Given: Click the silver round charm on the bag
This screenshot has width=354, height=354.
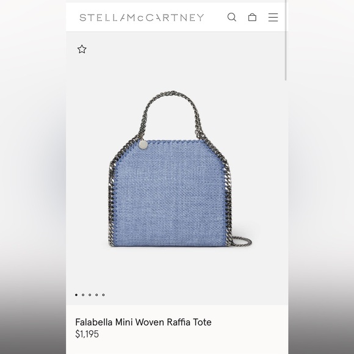Looking at the screenshot, I should [x=143, y=145].
